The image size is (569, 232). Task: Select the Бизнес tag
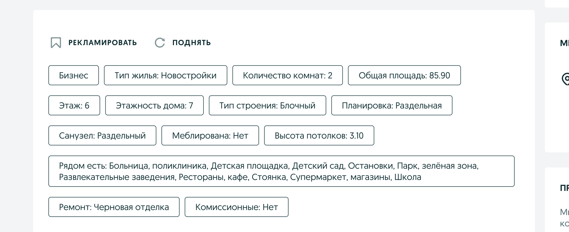point(73,75)
